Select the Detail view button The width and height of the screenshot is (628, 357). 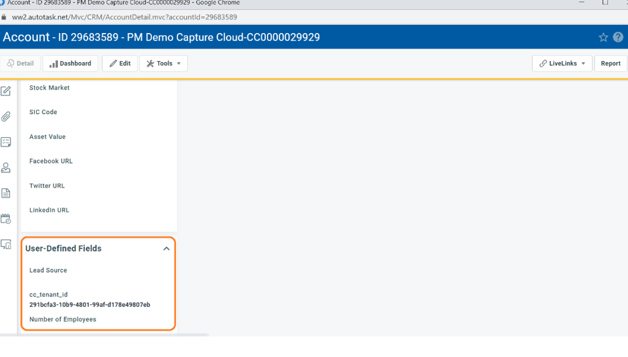(x=21, y=64)
